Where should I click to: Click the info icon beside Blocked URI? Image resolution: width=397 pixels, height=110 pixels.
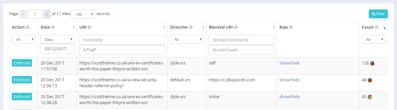pos(236,27)
